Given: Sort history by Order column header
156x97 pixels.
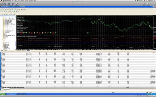Looking at the screenshot, I should [2, 52].
